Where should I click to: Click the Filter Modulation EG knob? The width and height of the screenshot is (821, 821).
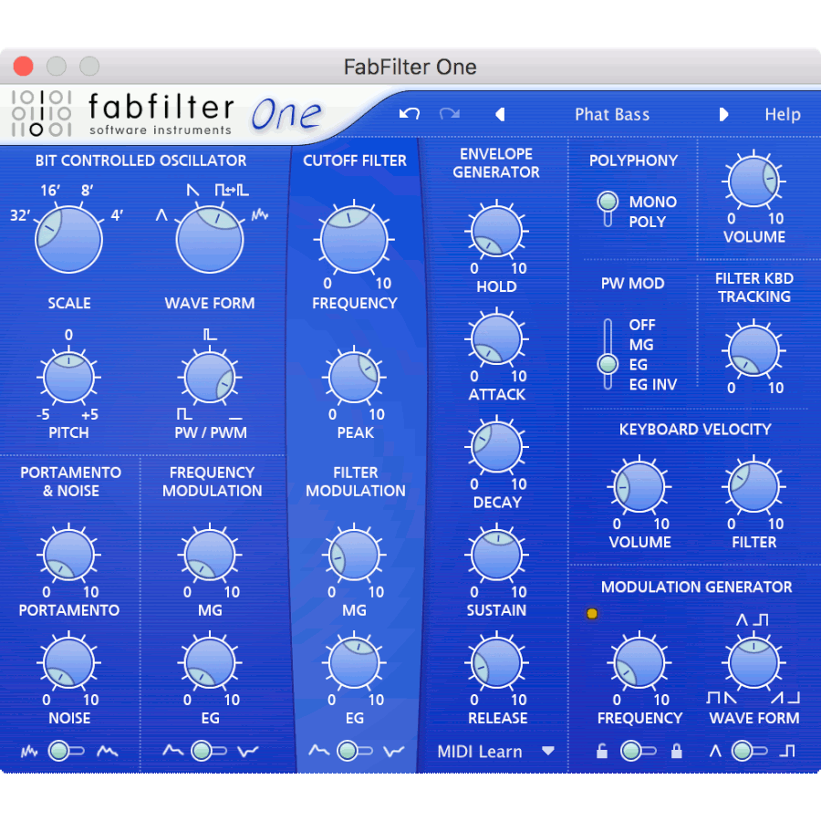355,663
